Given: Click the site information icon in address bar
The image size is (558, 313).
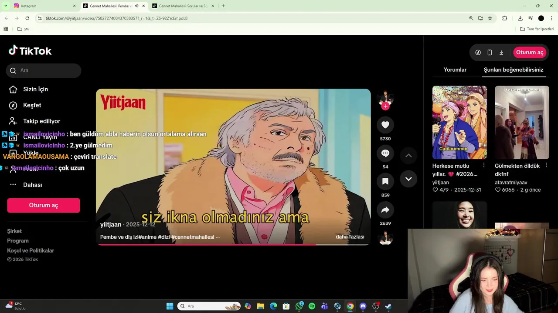Looking at the screenshot, I should 40,18.
